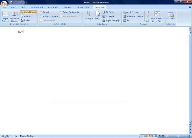Screen dimensions: 192x138
Task: Enable Belge Bağlantıları checkbox
Action: [x=60, y=12]
